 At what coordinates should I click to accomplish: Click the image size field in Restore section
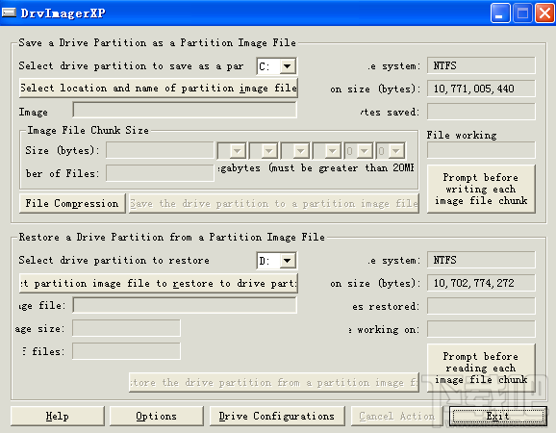pos(126,328)
